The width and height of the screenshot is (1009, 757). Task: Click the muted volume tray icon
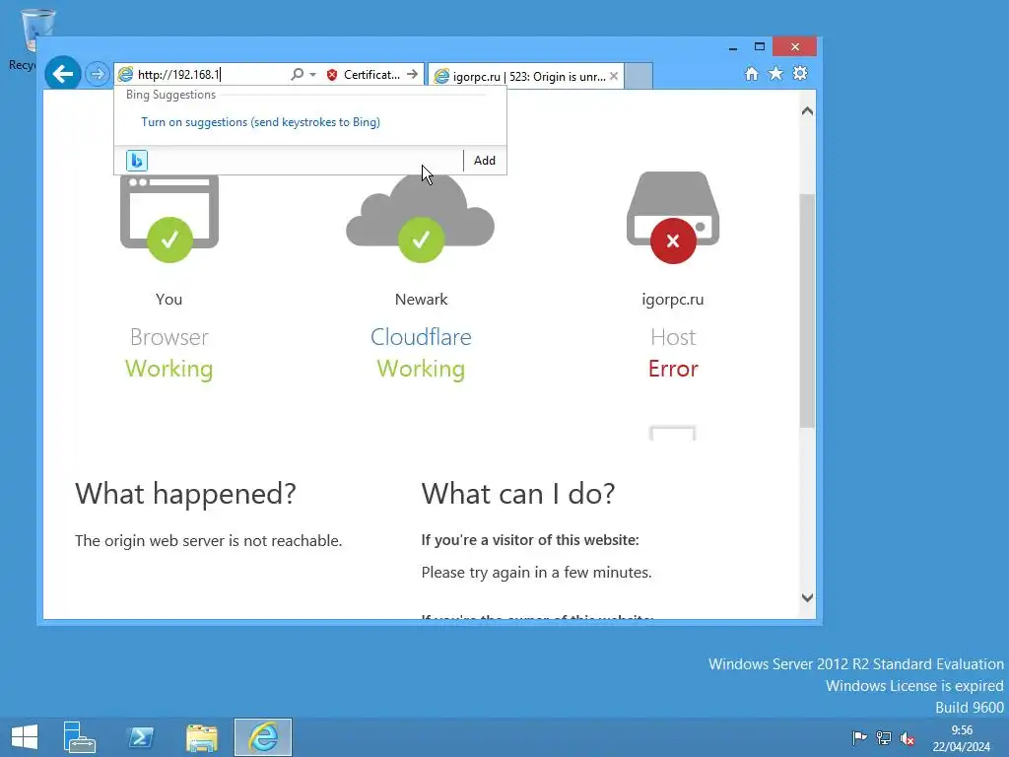click(x=908, y=738)
